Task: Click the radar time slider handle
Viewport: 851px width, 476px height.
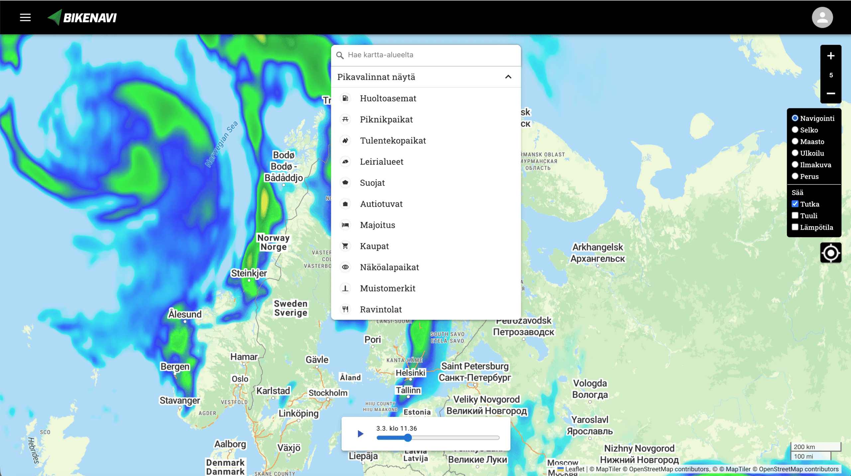Action: [x=408, y=438]
